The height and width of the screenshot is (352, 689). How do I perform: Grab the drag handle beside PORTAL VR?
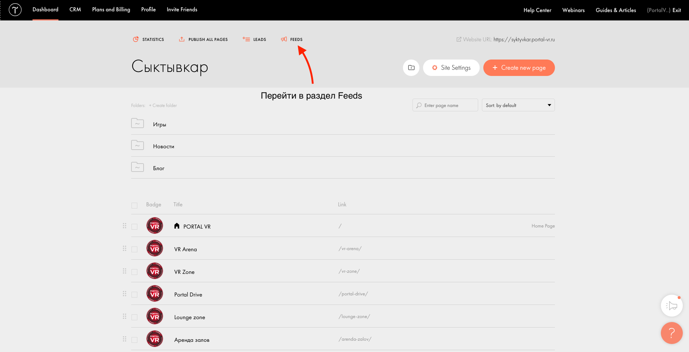[x=125, y=226]
